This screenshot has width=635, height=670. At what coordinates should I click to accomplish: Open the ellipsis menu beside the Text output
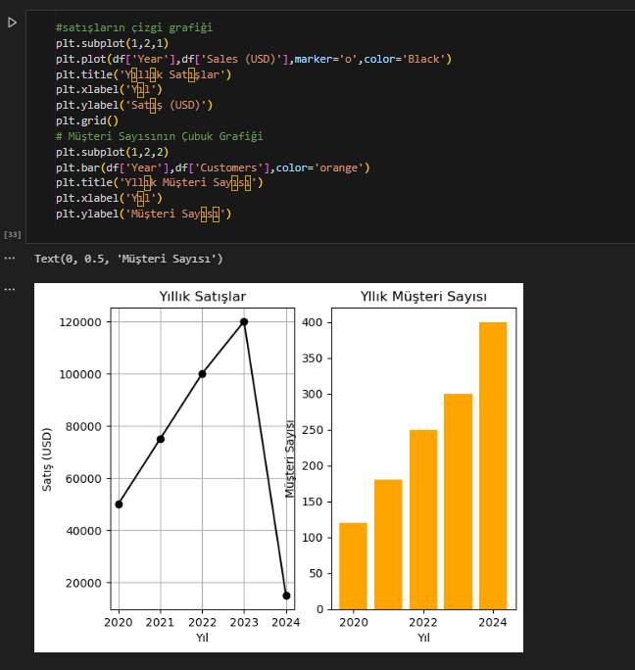[x=10, y=259]
